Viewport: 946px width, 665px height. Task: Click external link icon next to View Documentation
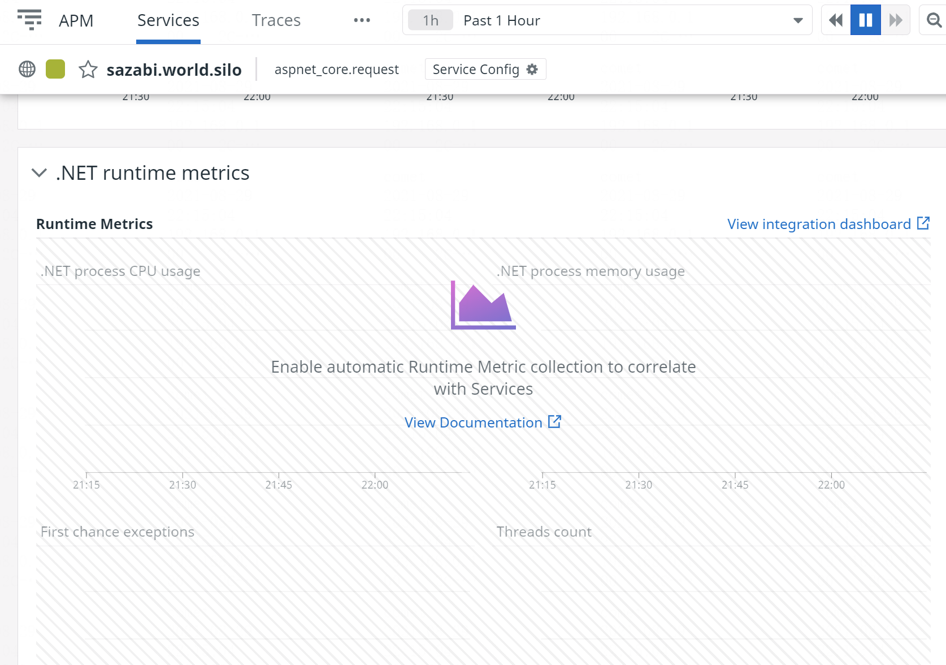click(554, 421)
